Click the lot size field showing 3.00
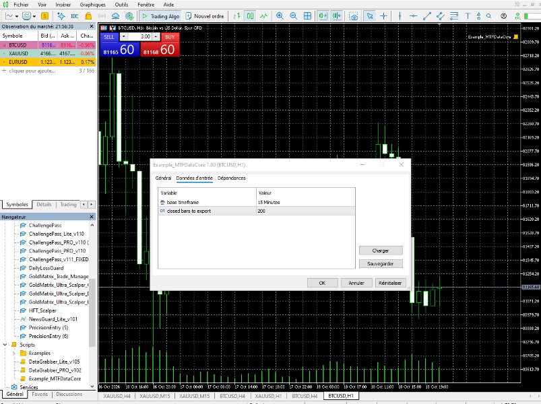 click(140, 36)
